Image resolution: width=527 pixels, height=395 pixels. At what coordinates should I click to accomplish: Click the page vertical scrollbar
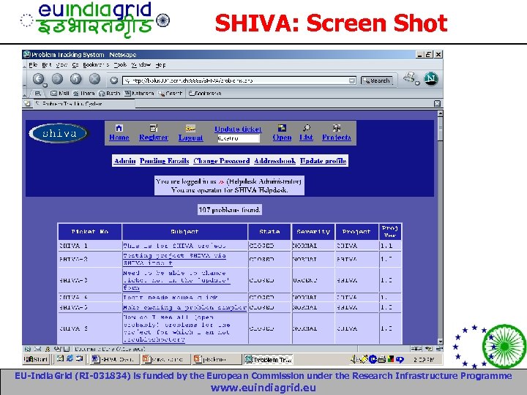point(440,228)
